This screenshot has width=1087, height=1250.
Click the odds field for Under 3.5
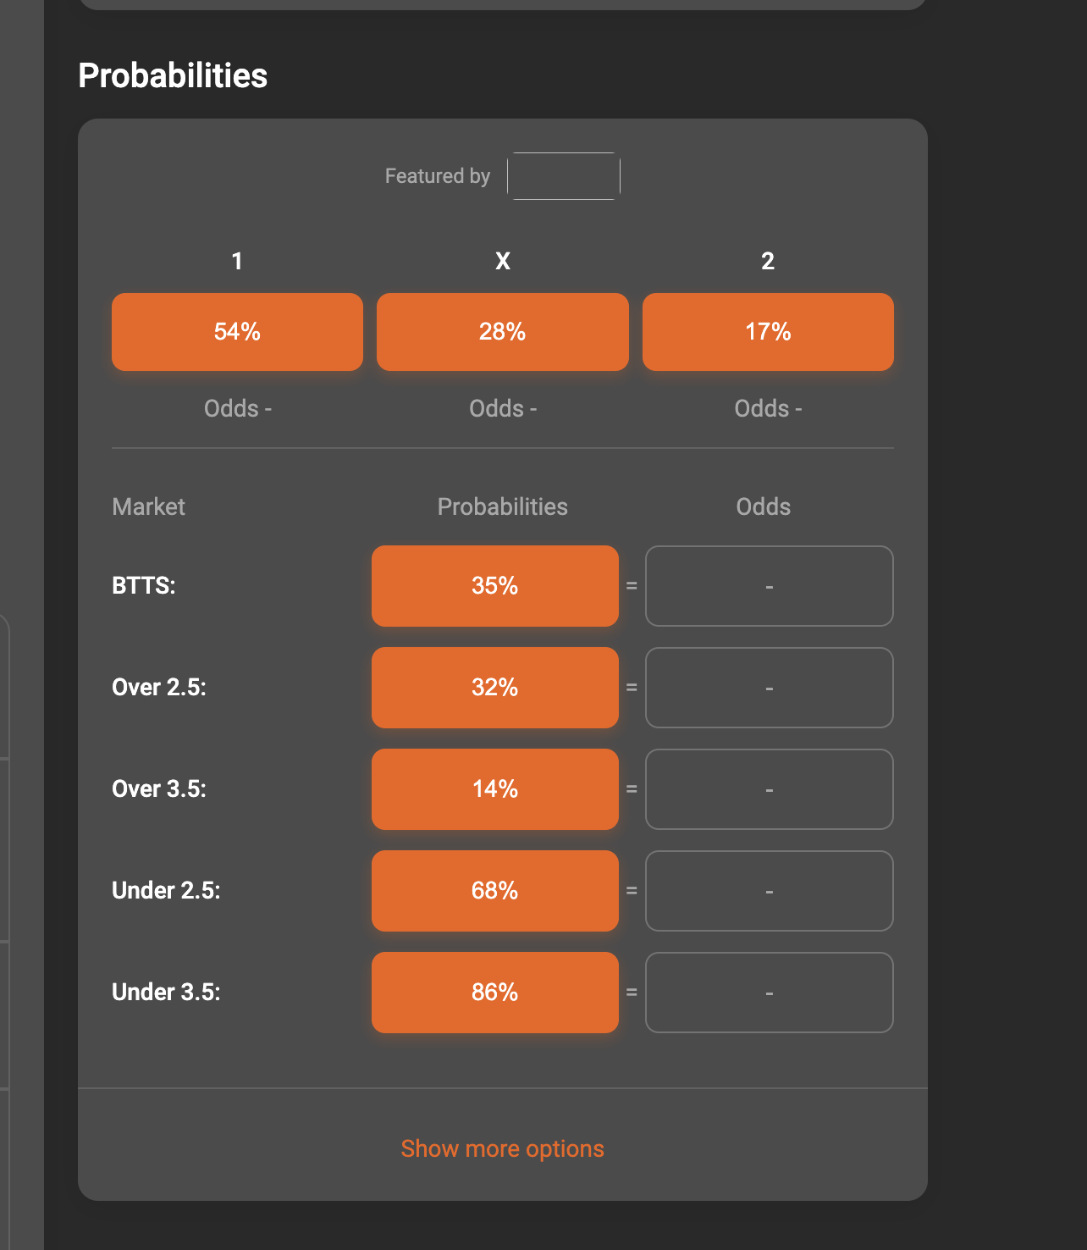(769, 992)
